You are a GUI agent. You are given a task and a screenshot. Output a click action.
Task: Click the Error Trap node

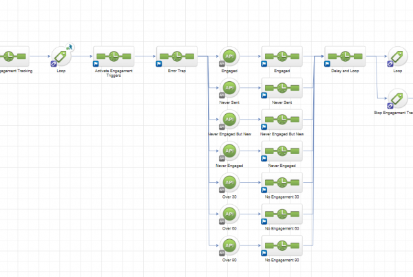point(177,57)
